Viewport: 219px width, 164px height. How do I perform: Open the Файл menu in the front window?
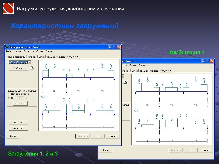point(9,51)
